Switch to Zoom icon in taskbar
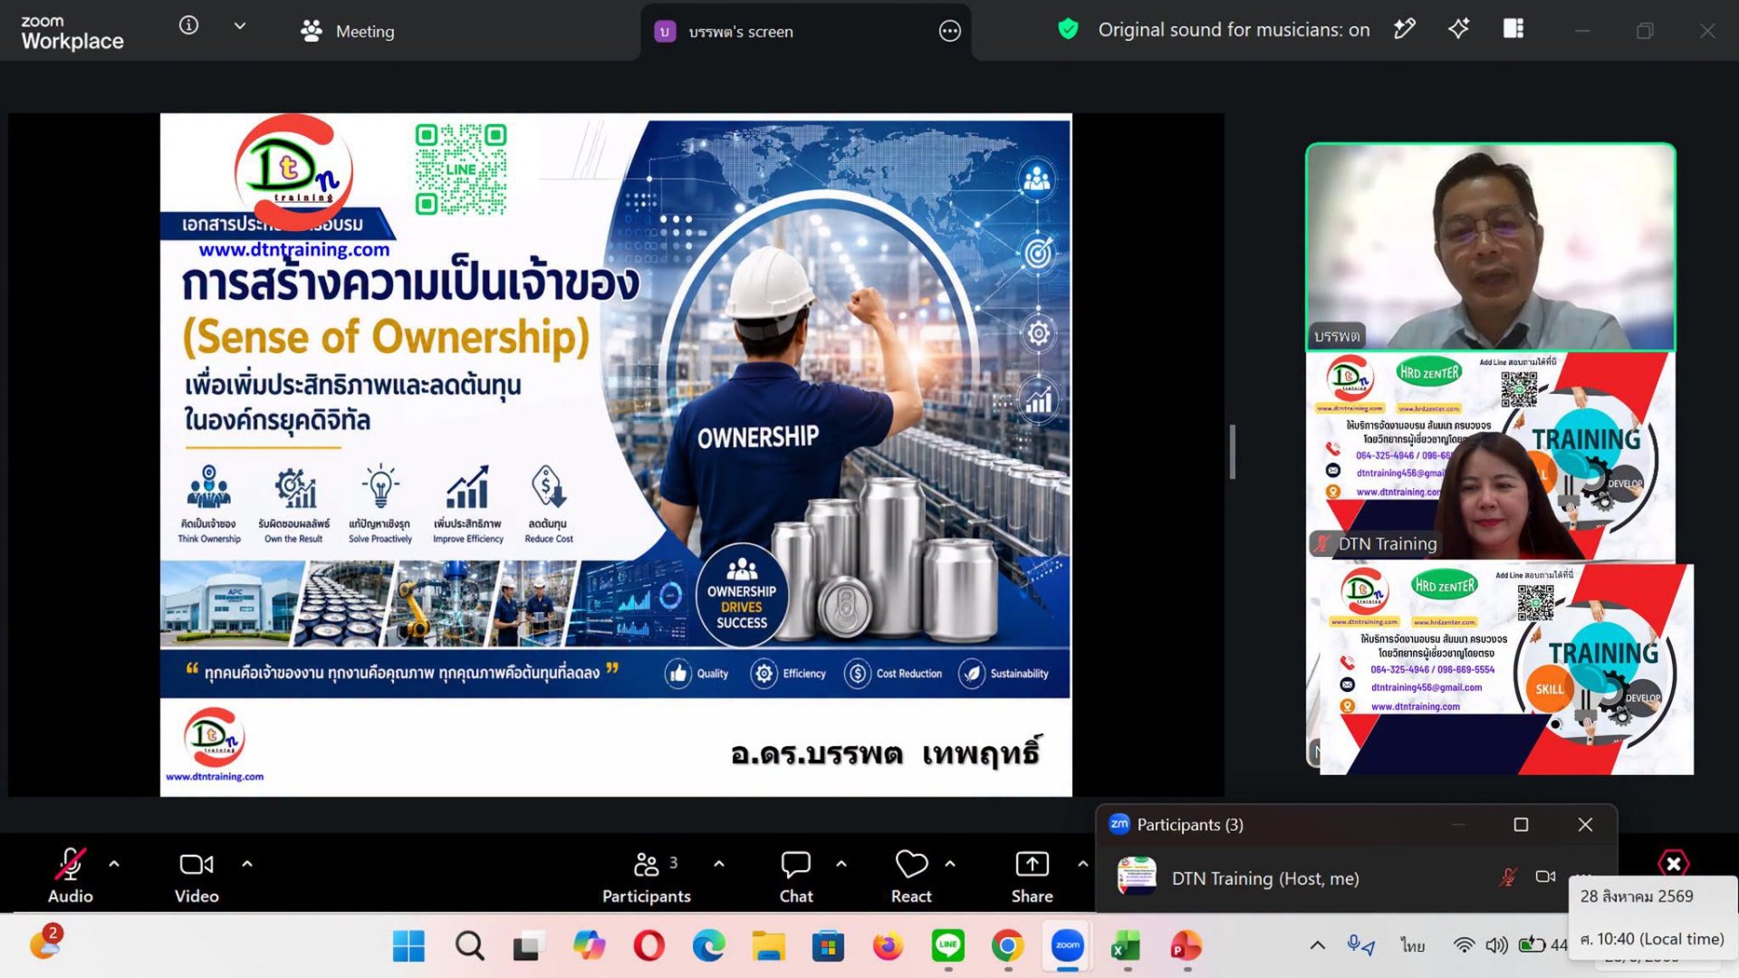Viewport: 1739px width, 978px height. pyautogui.click(x=1068, y=946)
